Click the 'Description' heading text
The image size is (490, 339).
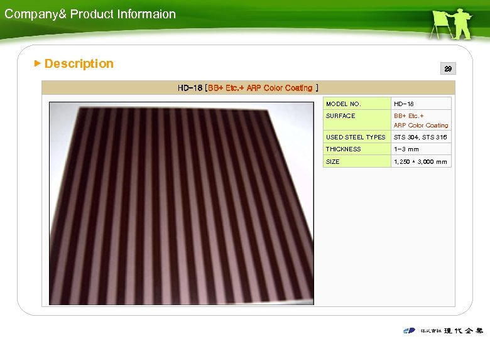[x=79, y=63]
